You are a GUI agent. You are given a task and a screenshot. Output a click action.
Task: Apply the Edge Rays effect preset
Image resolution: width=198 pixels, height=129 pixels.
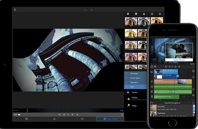[x=131, y=34]
